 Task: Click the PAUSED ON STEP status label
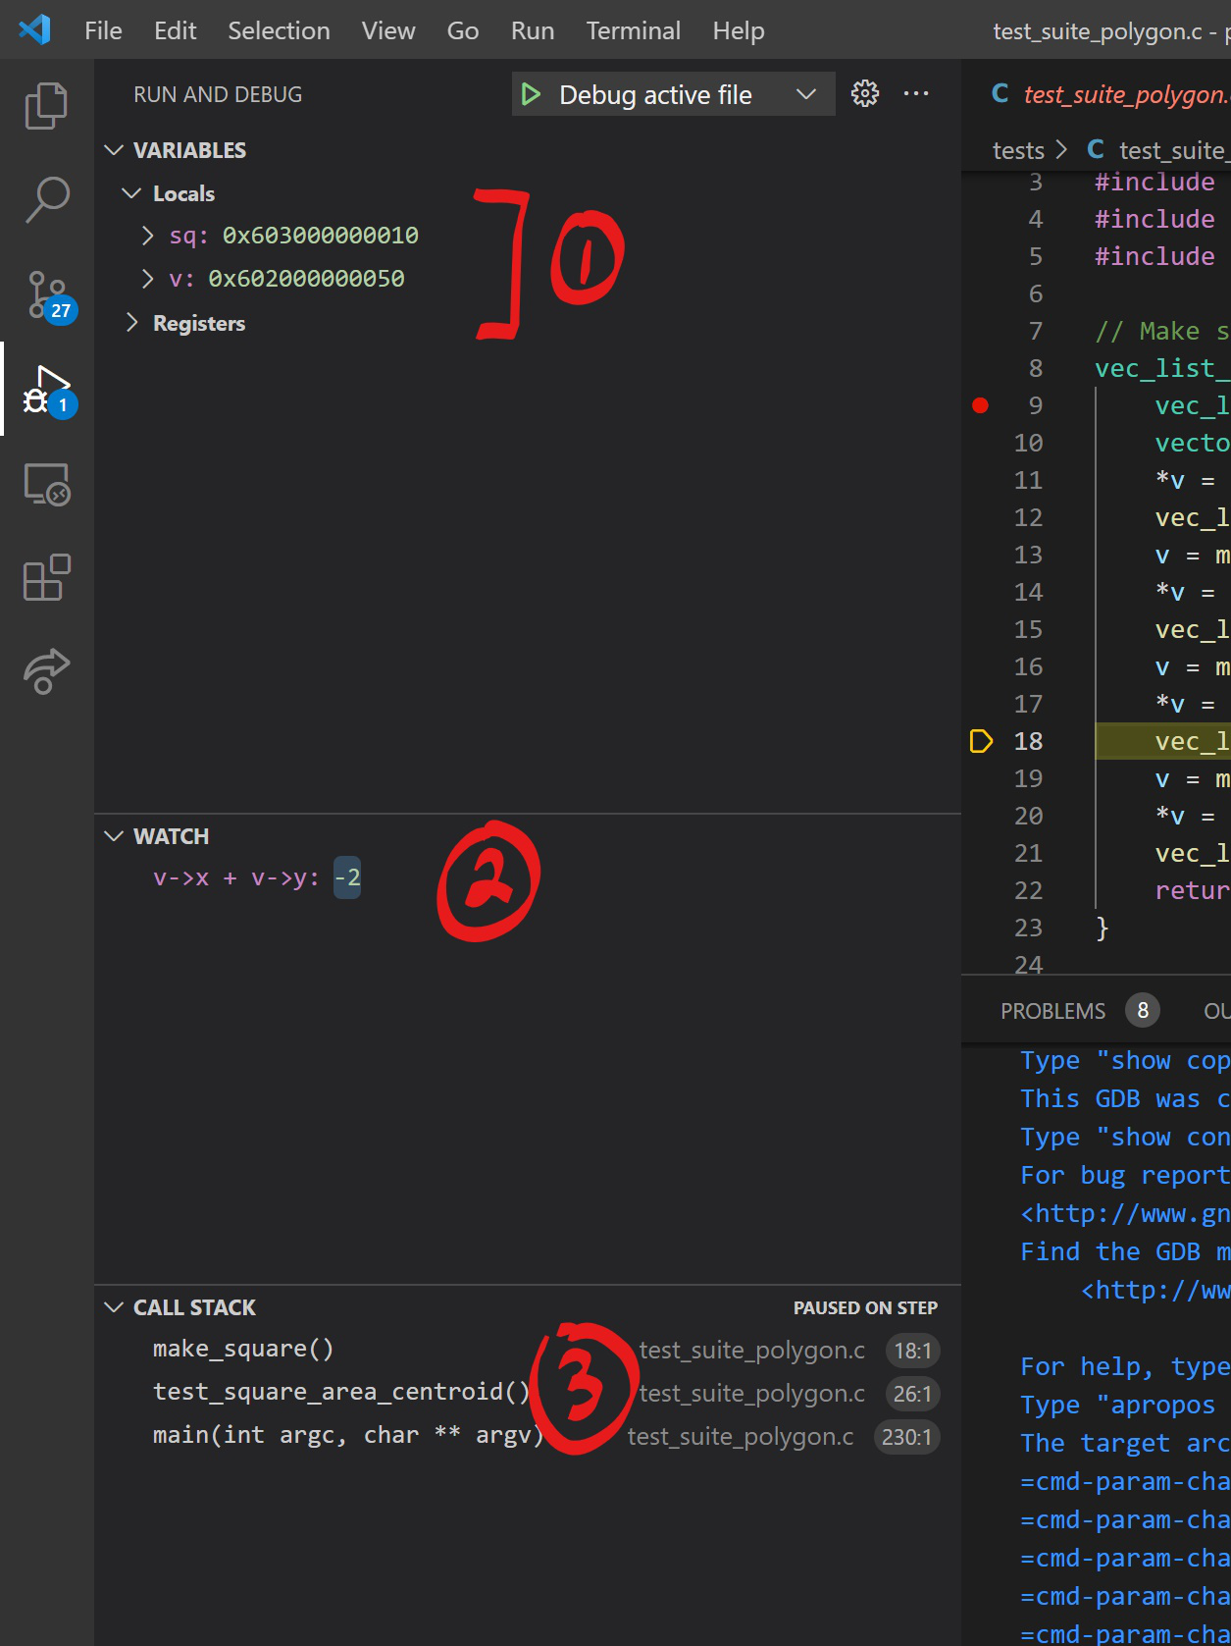(x=865, y=1308)
